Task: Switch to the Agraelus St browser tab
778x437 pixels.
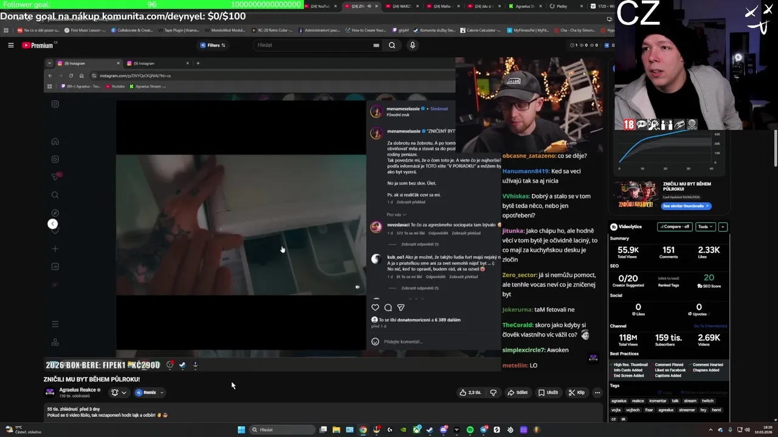Action: (524, 6)
